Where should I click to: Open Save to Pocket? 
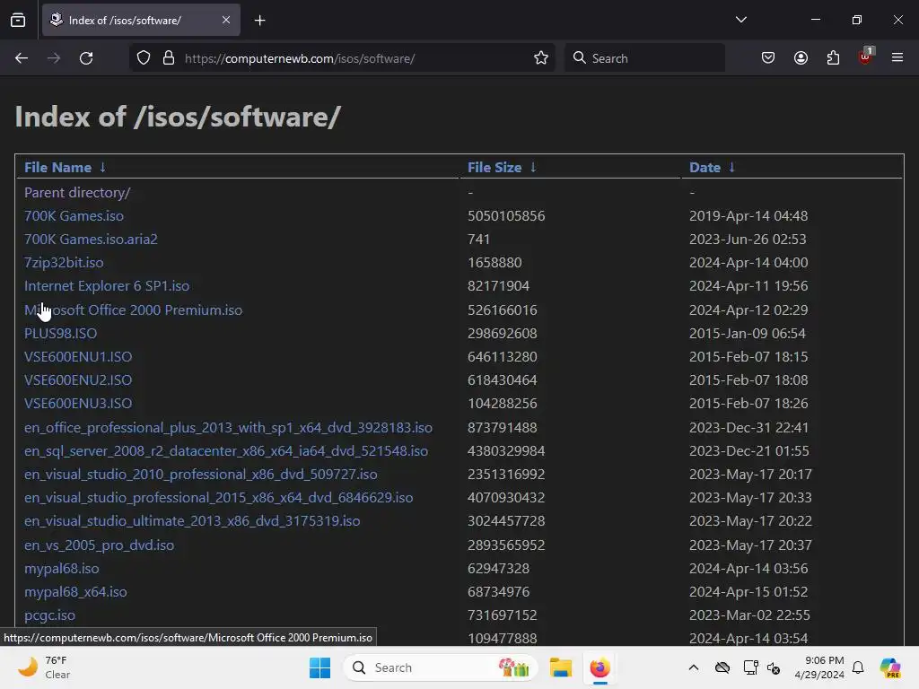tap(768, 58)
